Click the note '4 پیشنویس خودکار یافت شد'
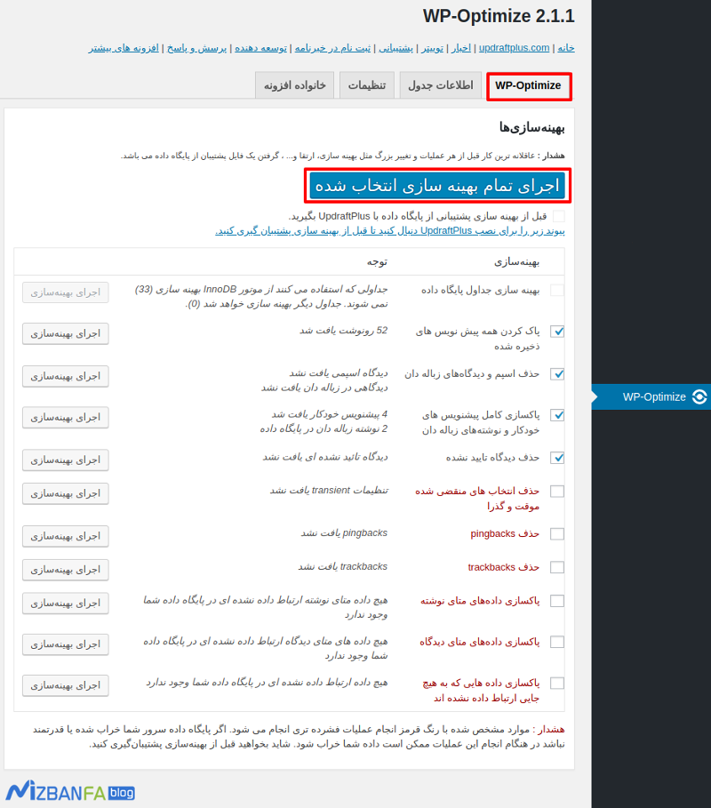711x808 pixels. pos(330,414)
